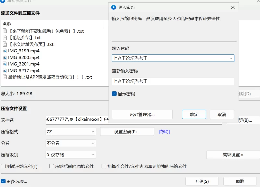Image resolution: width=260 pixels, height=187 pixels.
Task: Open the 压缩级别 dropdown
Action: (x=93, y=155)
